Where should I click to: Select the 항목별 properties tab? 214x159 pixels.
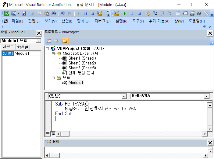pyautogui.click(x=23, y=47)
